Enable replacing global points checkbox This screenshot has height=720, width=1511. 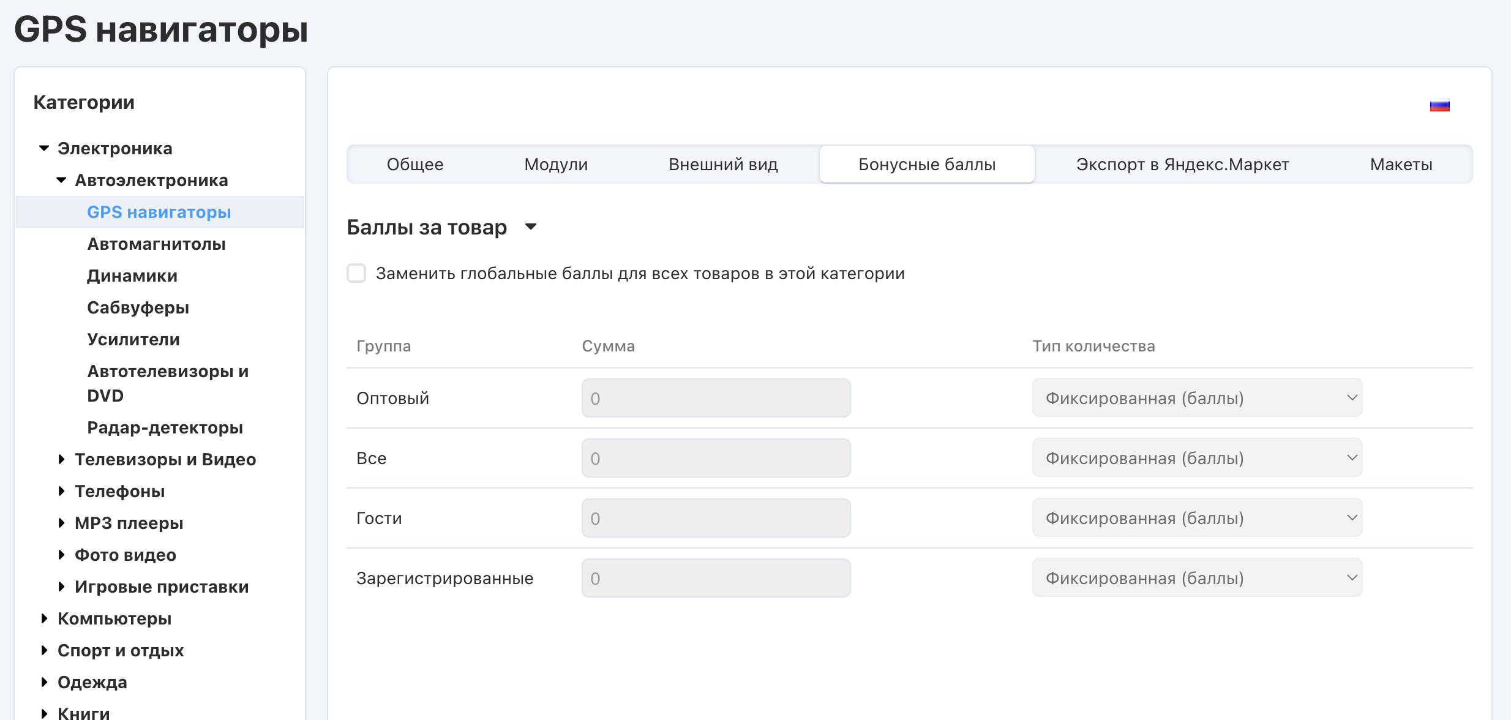[356, 273]
